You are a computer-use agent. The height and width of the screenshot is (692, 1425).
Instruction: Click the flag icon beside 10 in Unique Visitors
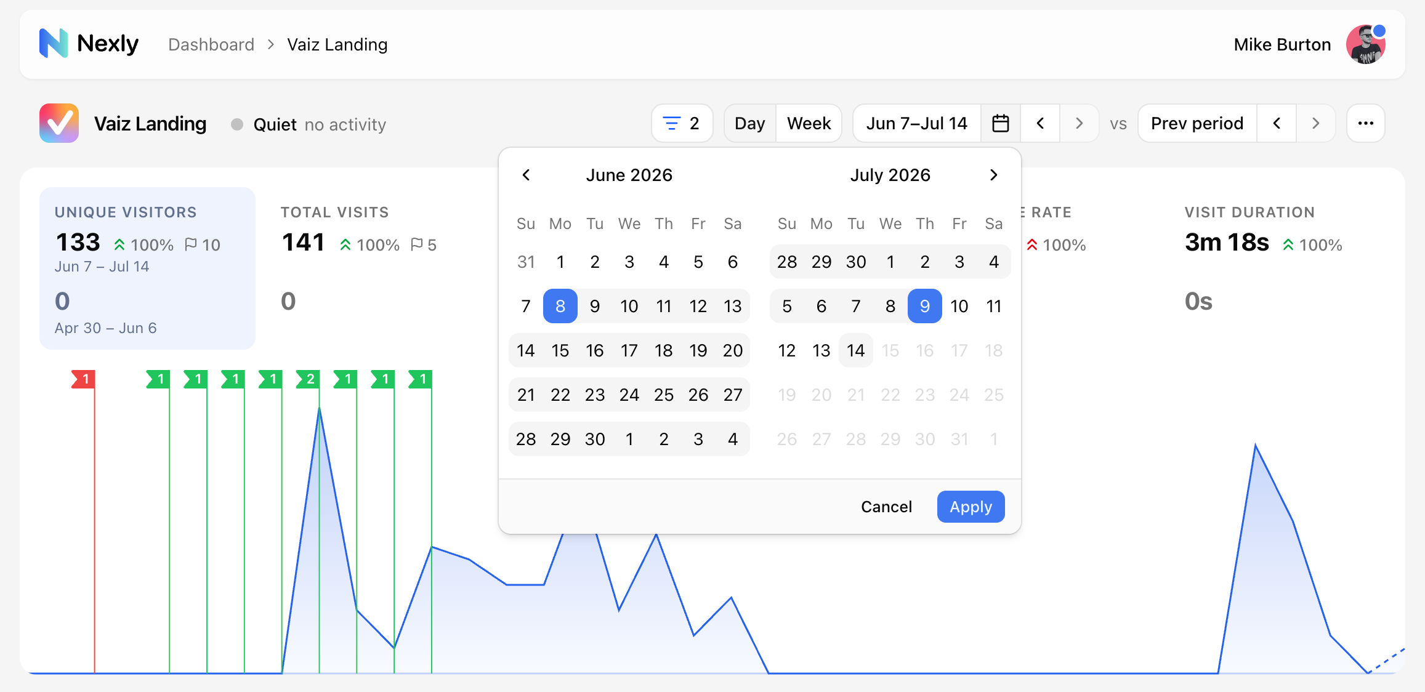(191, 244)
